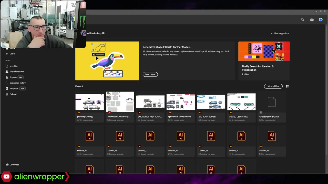Click the Generation history icon
The image size is (328, 184).
[7, 83]
